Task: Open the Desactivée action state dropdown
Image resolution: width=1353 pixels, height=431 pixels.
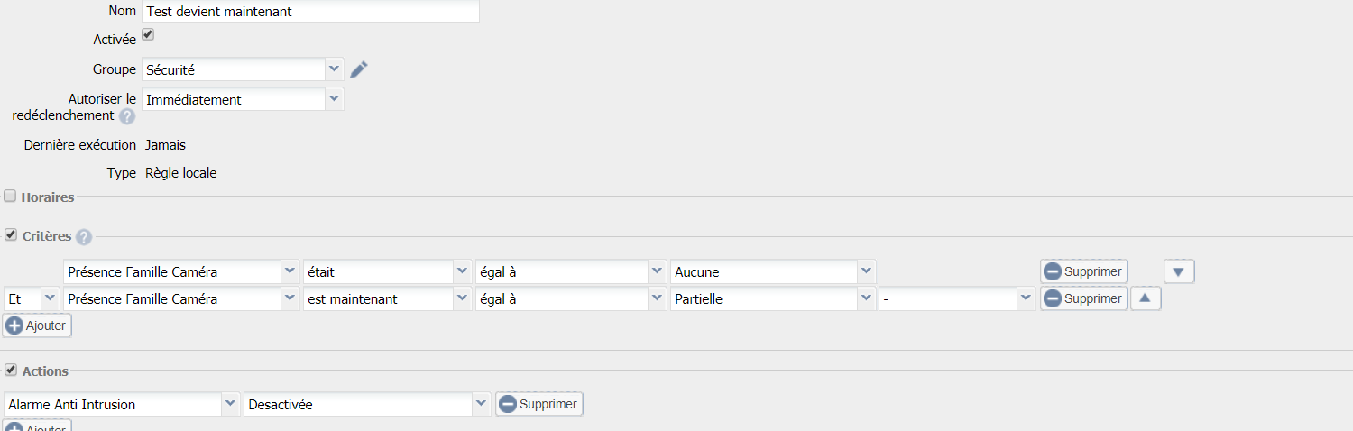Action: coord(367,404)
